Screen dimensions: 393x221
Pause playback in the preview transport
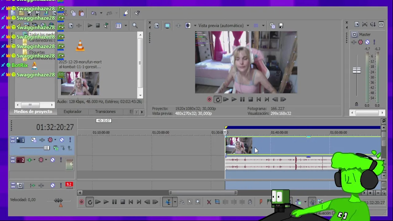click(242, 99)
